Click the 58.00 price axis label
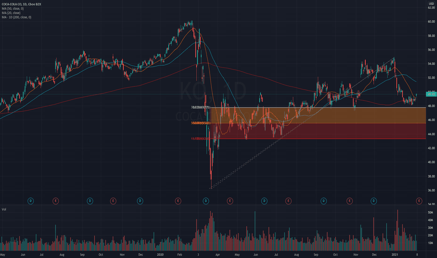Viewport: 437px width, 258px height. (x=431, y=36)
